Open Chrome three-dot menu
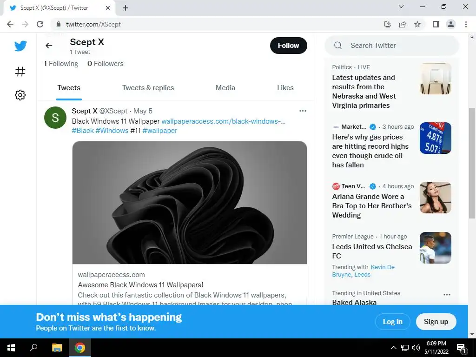The width and height of the screenshot is (476, 357). 466,24
